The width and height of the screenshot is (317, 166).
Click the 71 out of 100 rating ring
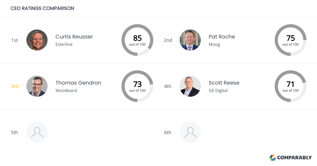pyautogui.click(x=291, y=86)
